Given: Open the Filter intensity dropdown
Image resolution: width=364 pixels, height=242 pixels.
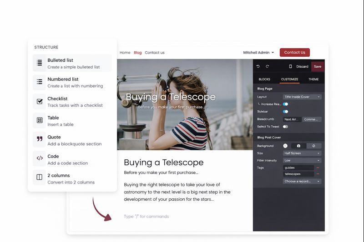Looking at the screenshot, I should (302, 160).
